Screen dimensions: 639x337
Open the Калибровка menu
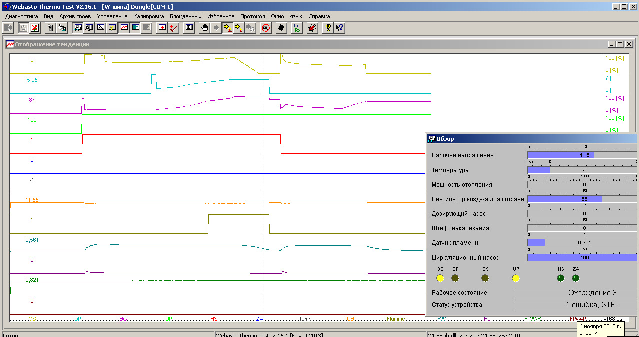tap(148, 16)
